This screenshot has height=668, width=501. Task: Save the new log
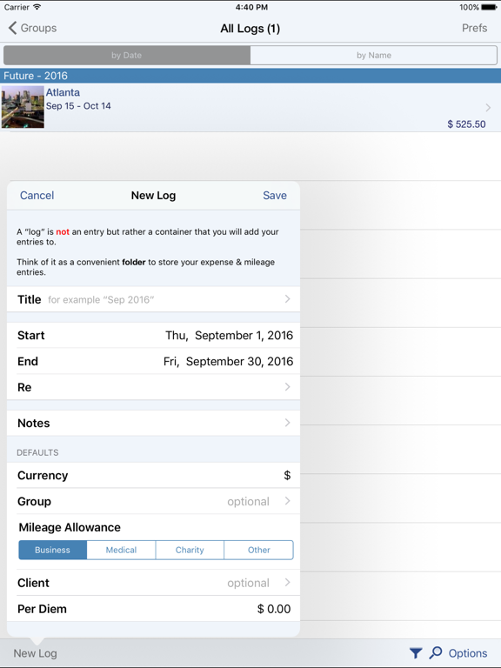point(275,196)
